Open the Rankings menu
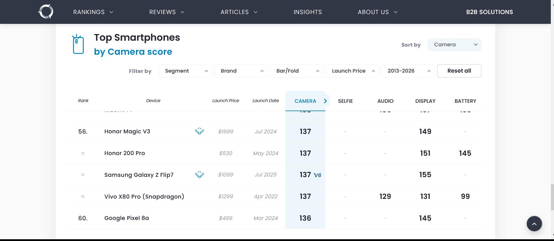 93,12
